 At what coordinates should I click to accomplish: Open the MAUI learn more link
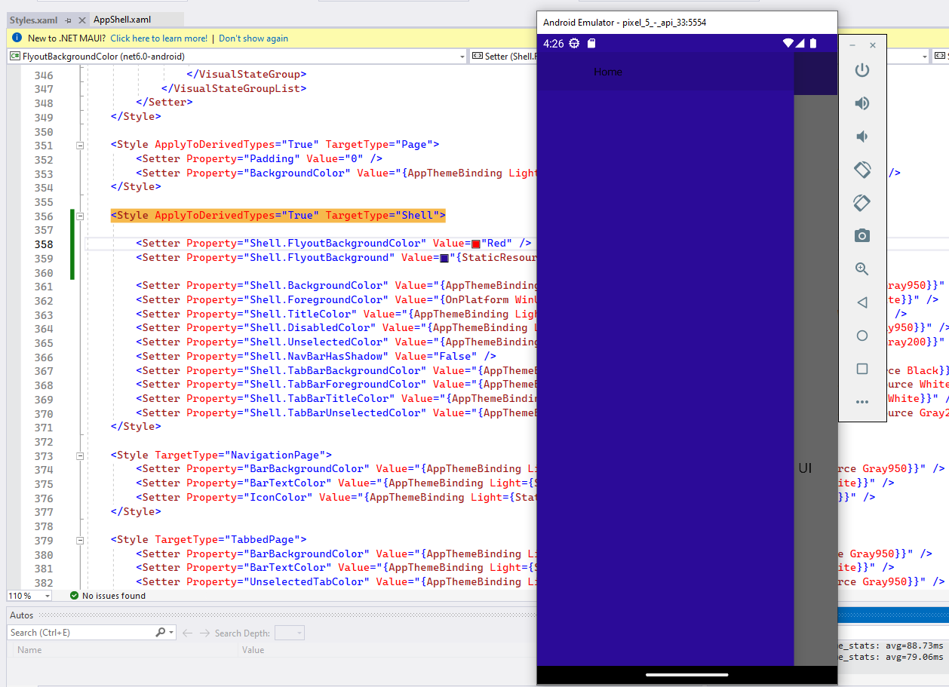tap(158, 38)
